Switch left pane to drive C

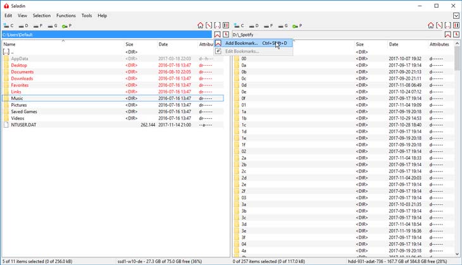(x=8, y=26)
